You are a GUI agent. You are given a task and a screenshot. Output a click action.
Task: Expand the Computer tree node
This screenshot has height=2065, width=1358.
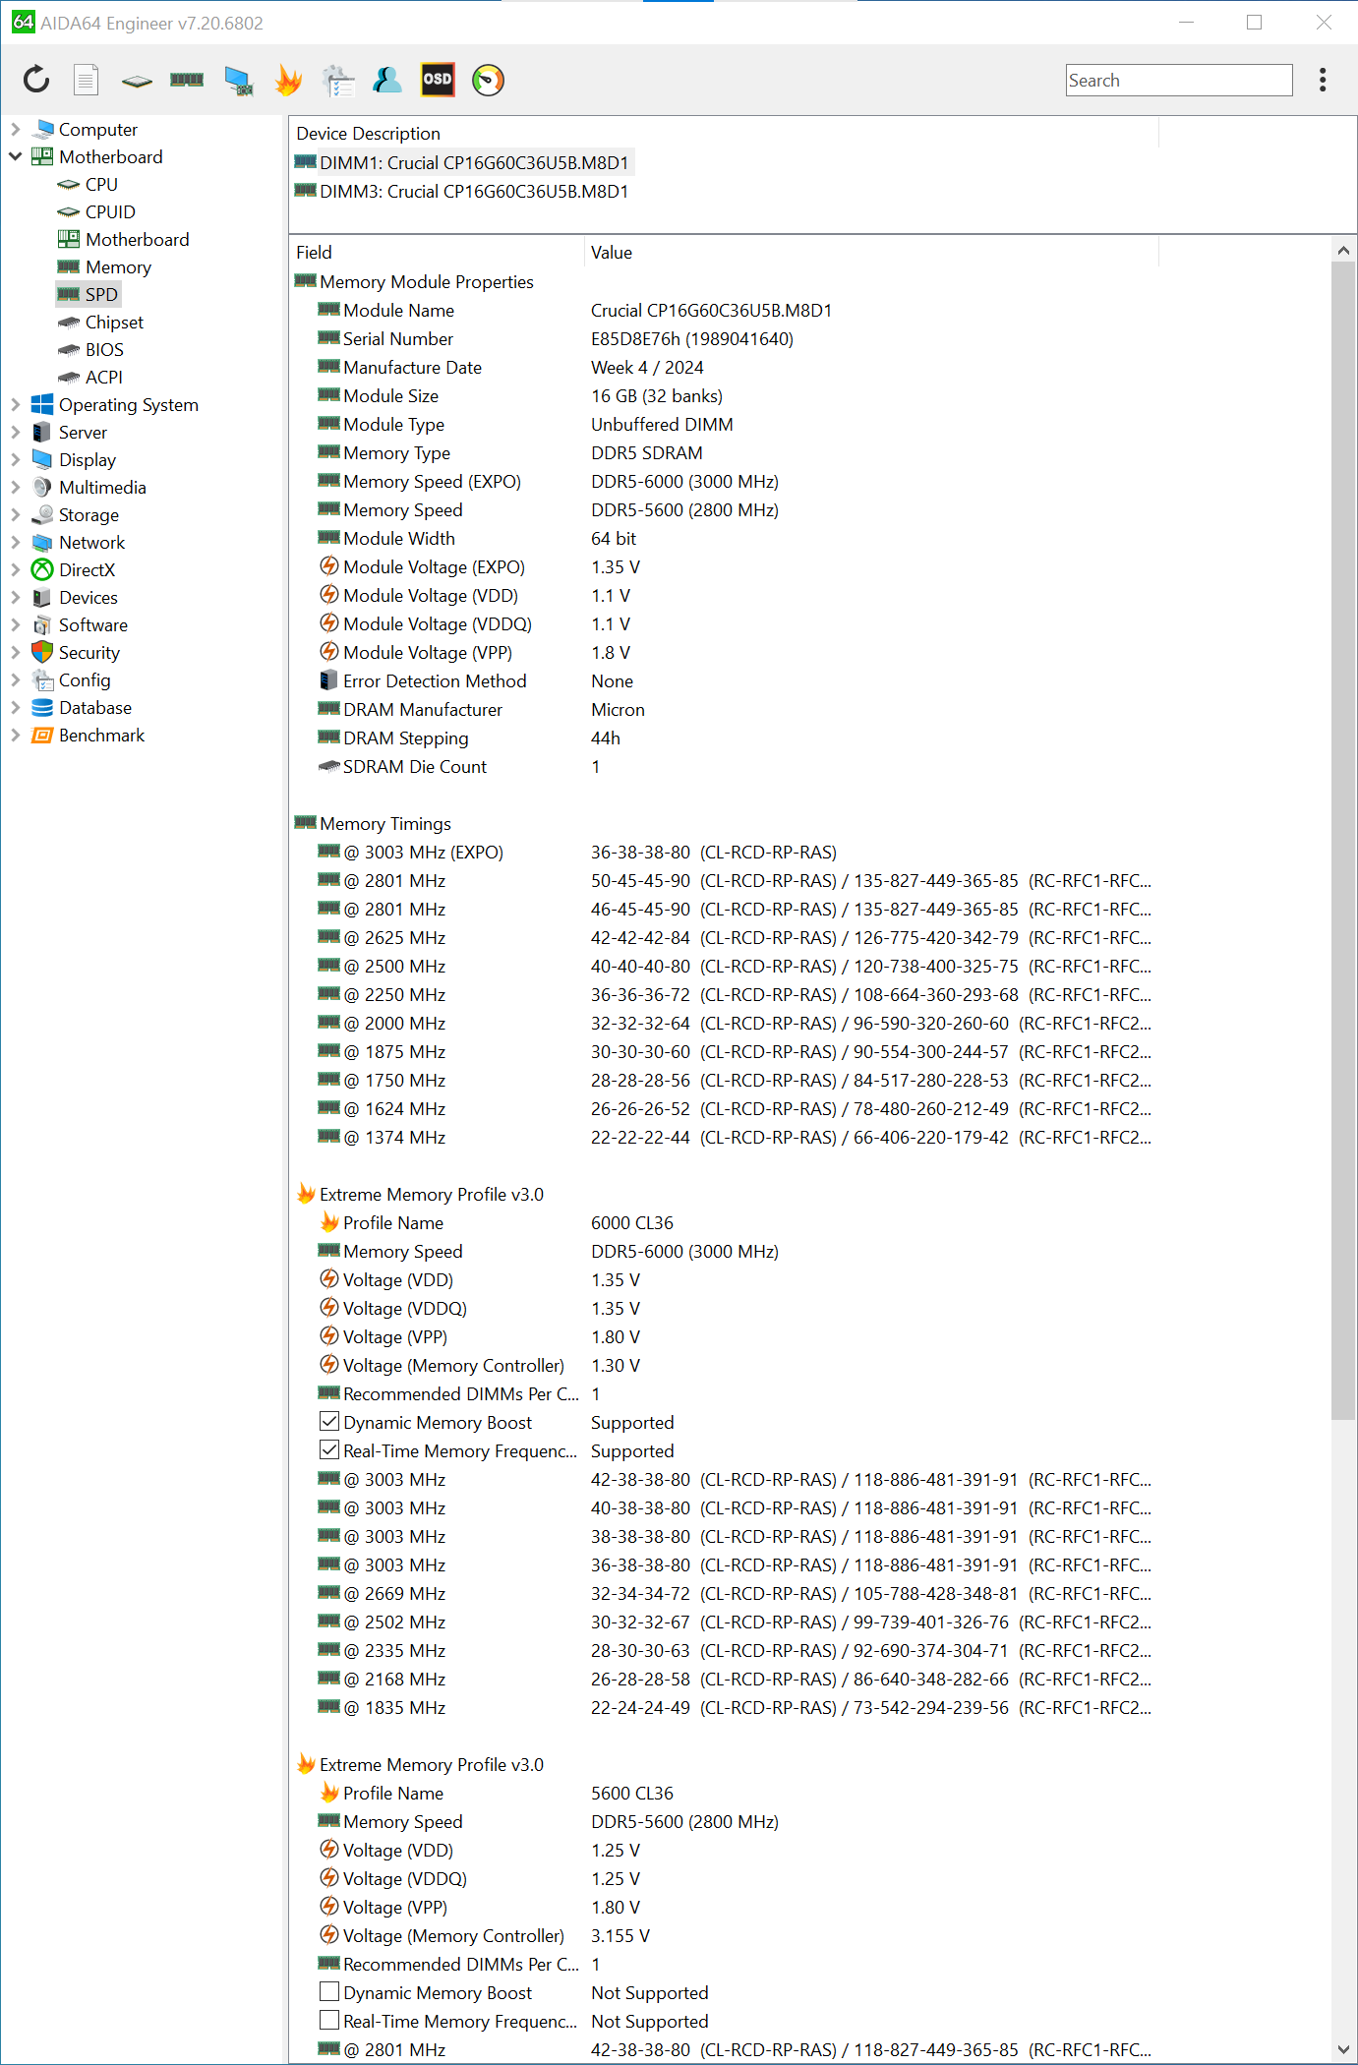(x=15, y=129)
